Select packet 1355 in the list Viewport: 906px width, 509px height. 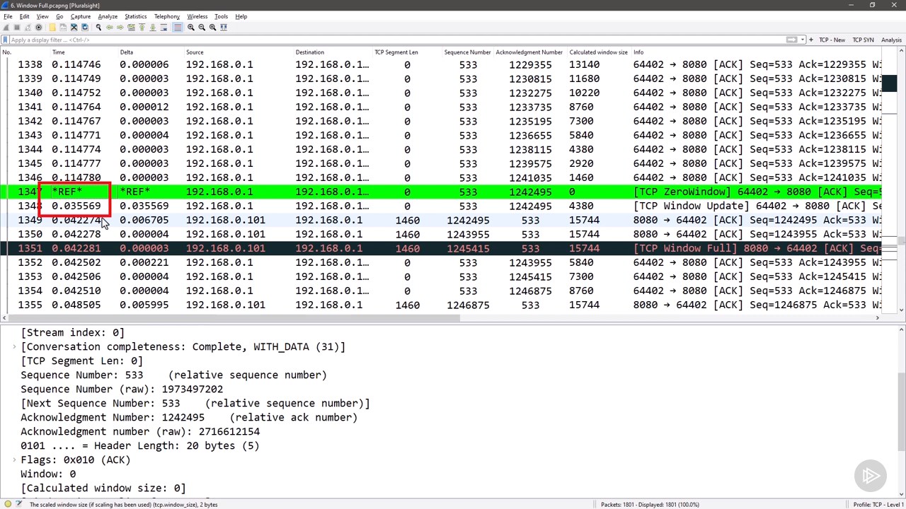click(x=442, y=305)
